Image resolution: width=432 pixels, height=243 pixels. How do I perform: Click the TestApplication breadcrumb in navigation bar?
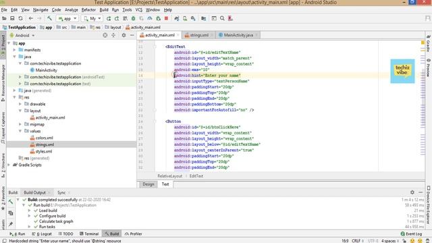[x=19, y=27]
